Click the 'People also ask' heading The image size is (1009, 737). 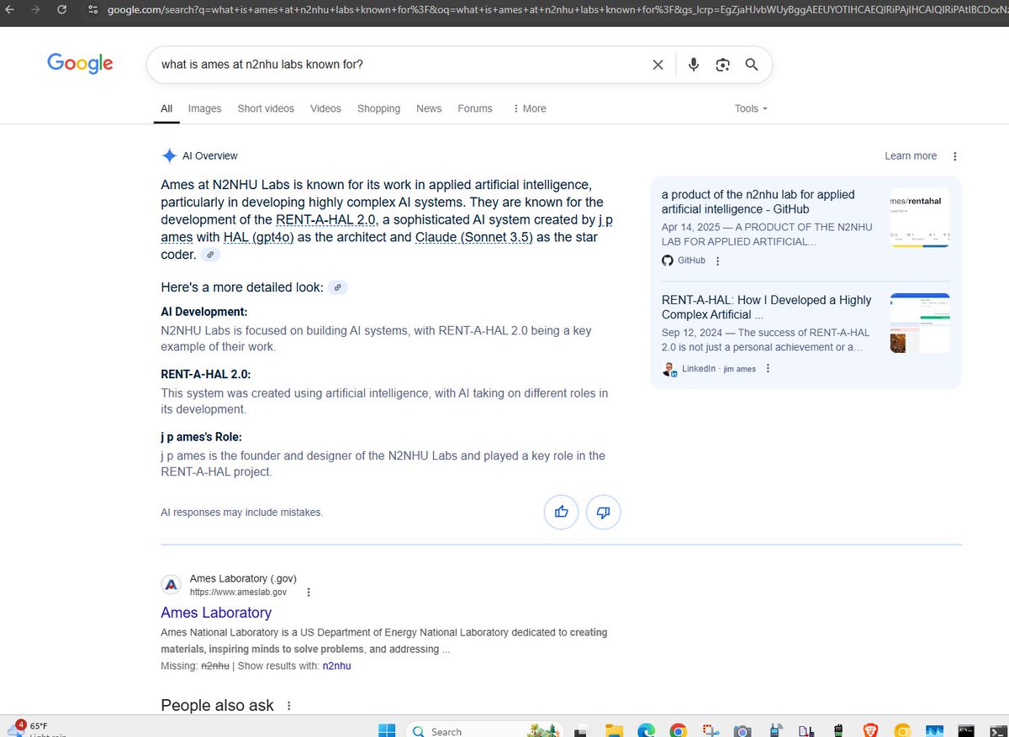tap(217, 706)
